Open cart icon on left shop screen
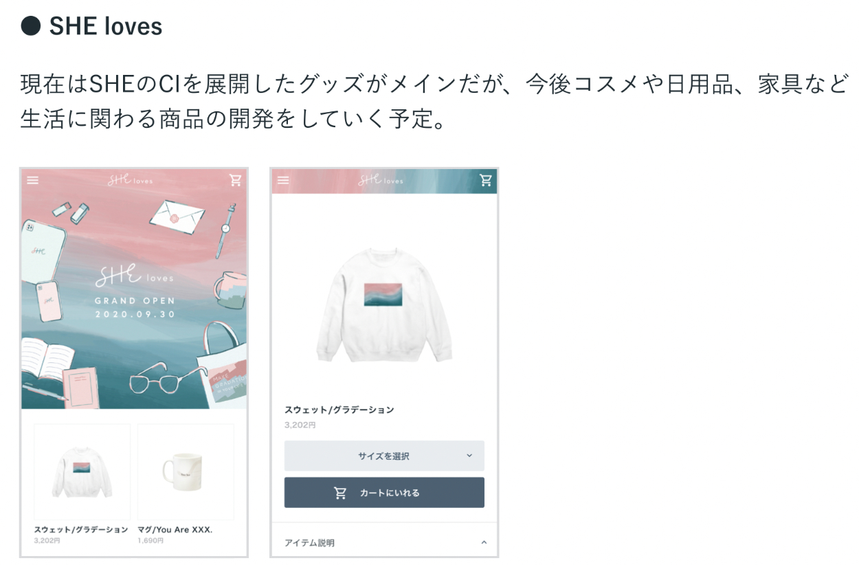The height and width of the screenshot is (565, 859). (236, 180)
